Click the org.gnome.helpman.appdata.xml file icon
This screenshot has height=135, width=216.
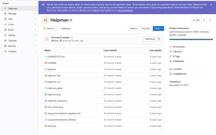point(46,113)
